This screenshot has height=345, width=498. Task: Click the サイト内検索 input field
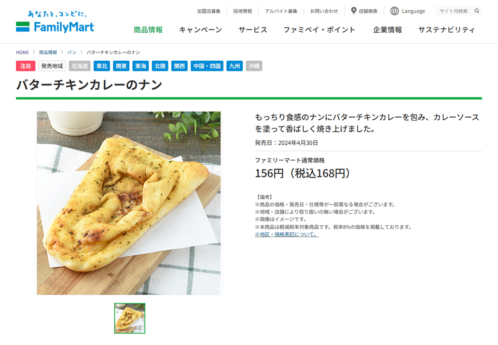pyautogui.click(x=455, y=11)
